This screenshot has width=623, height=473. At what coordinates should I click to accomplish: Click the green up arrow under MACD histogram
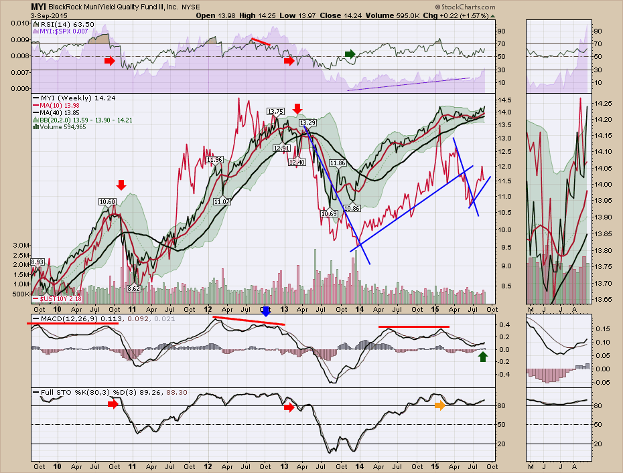[483, 357]
